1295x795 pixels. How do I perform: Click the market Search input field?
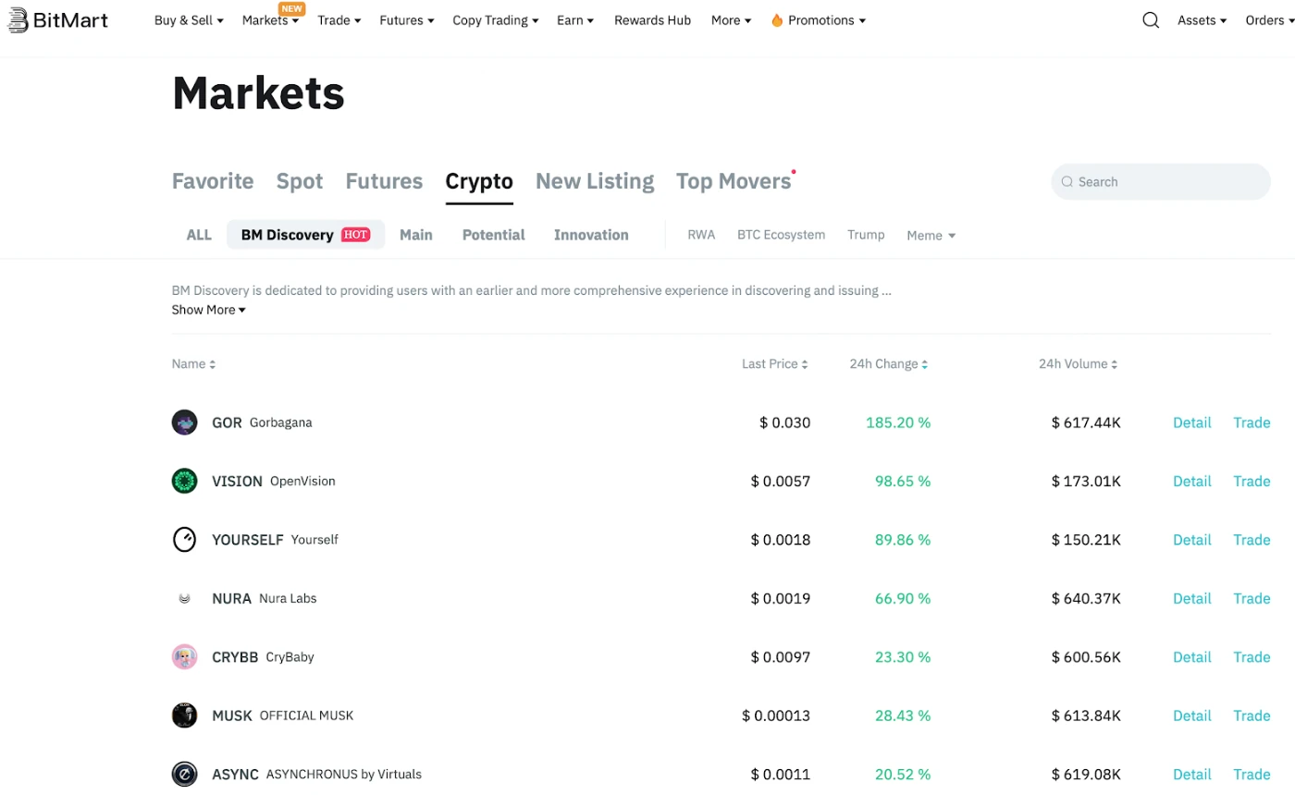pyautogui.click(x=1160, y=181)
